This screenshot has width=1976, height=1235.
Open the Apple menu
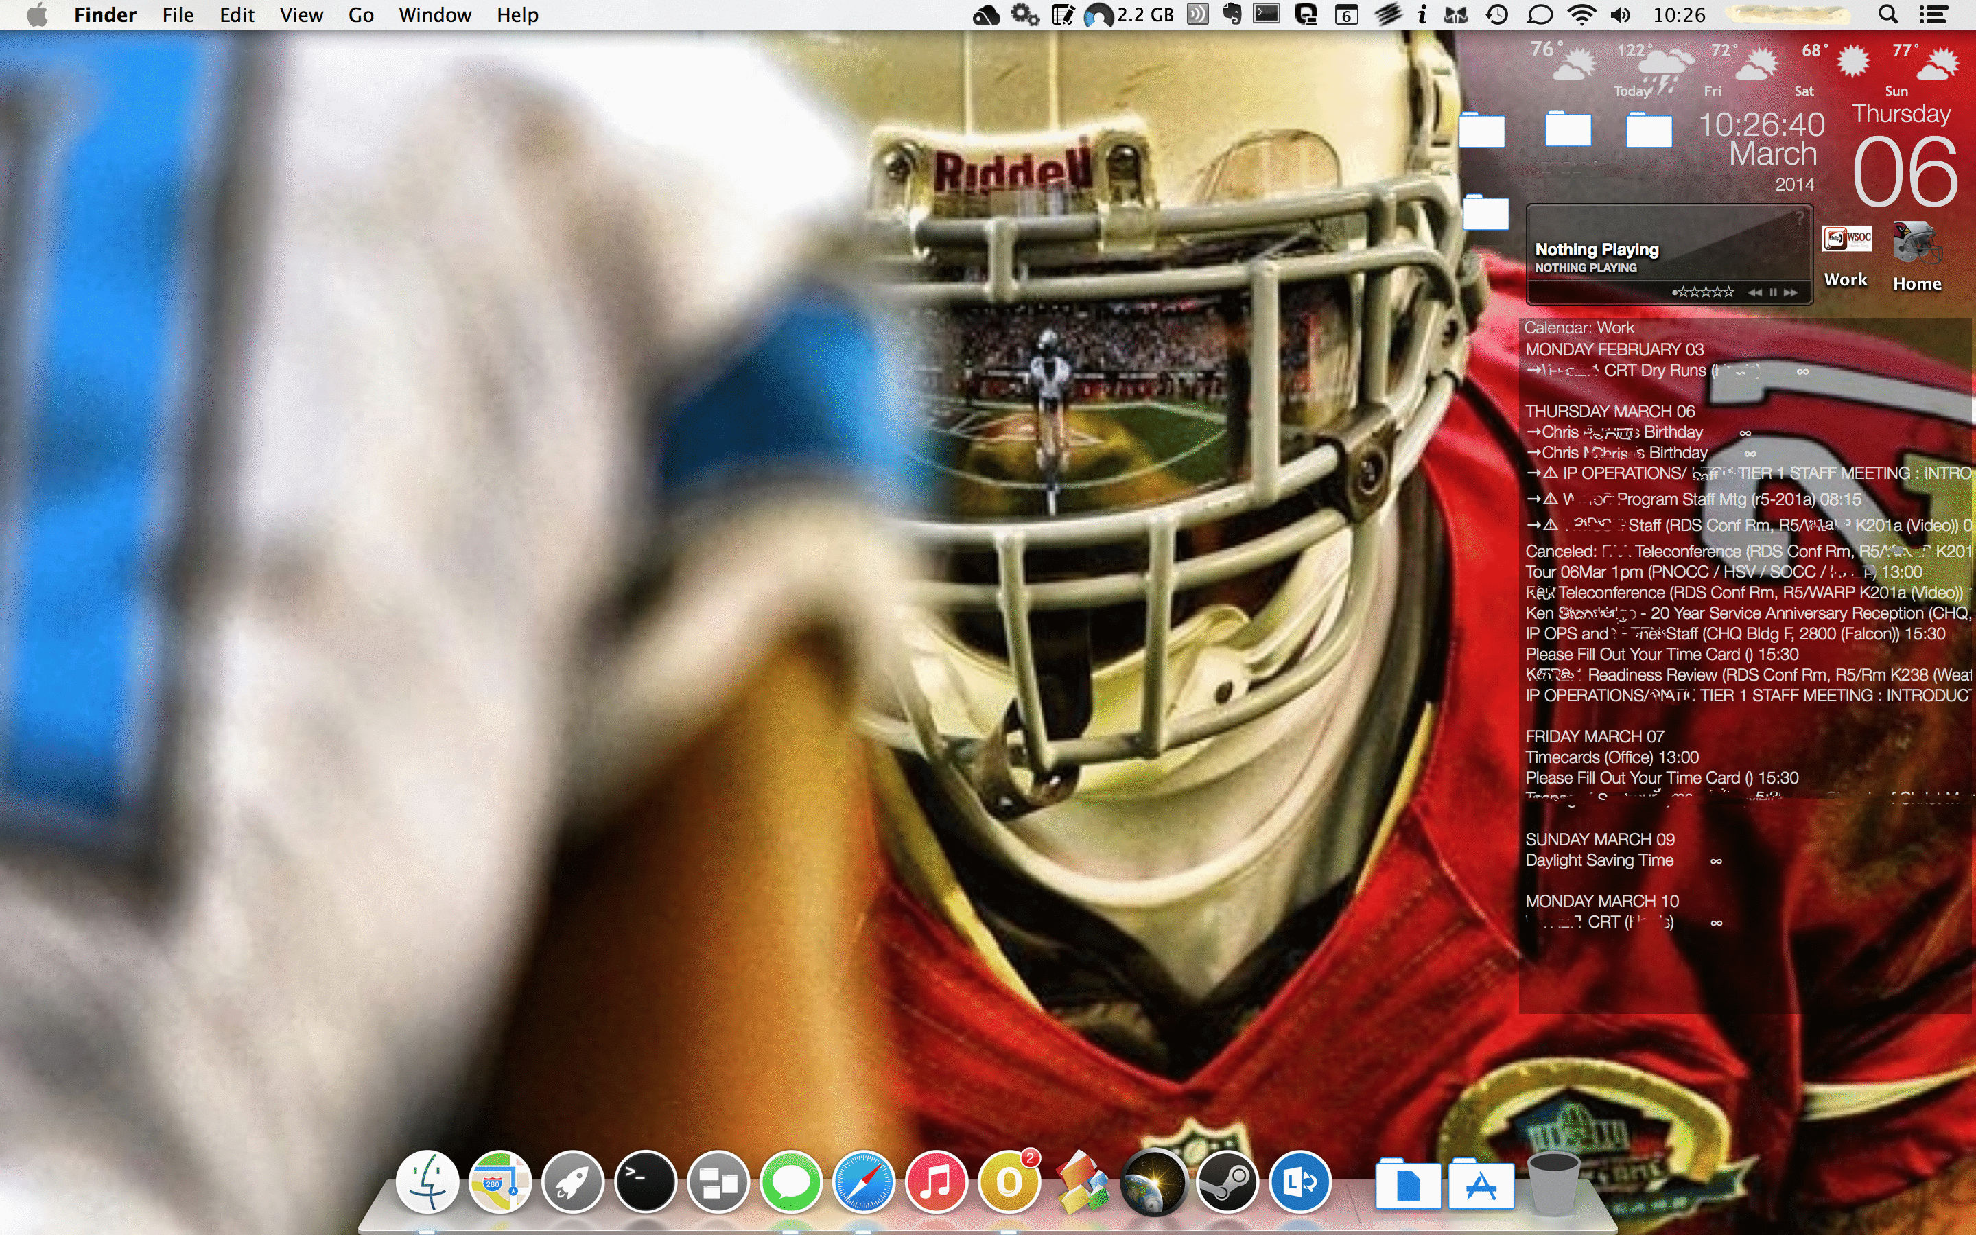coord(38,14)
